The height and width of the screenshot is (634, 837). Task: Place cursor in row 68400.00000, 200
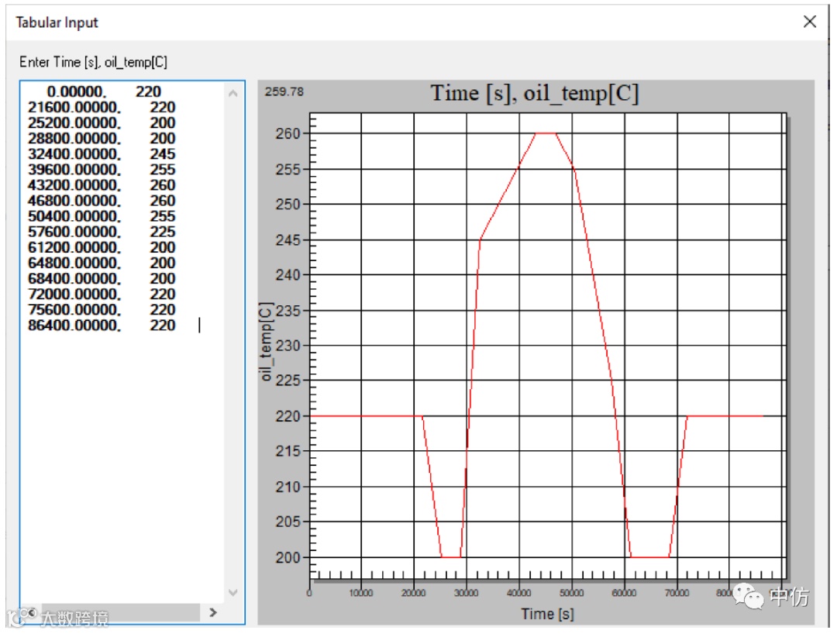point(102,278)
